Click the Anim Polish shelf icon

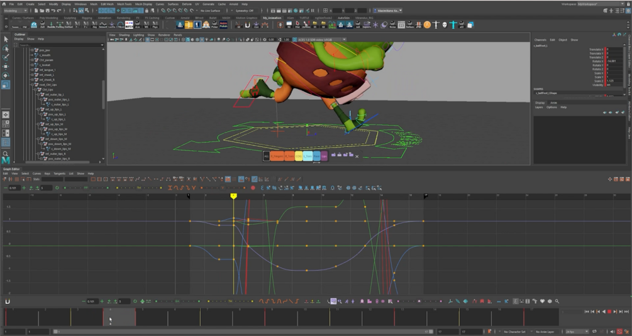(223, 25)
